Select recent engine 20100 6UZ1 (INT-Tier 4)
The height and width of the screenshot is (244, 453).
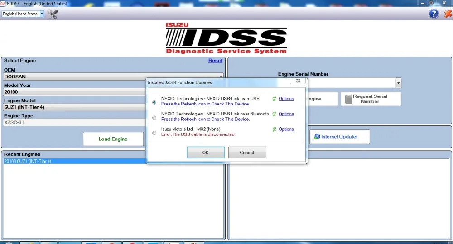[x=75, y=162]
